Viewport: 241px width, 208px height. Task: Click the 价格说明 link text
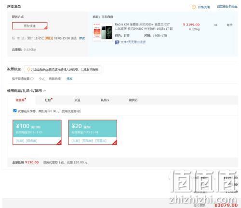point(203,7)
